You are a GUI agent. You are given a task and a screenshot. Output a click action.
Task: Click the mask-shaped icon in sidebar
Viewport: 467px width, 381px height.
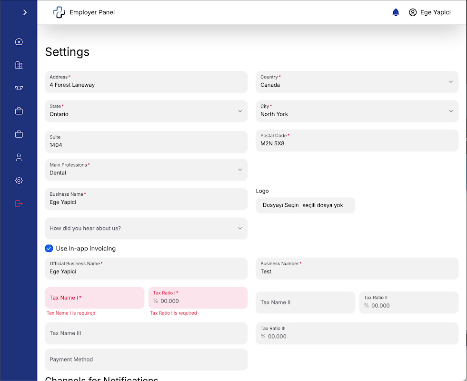click(x=19, y=88)
